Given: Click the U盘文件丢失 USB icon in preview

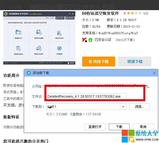Looking at the screenshot, I should point(59,33).
